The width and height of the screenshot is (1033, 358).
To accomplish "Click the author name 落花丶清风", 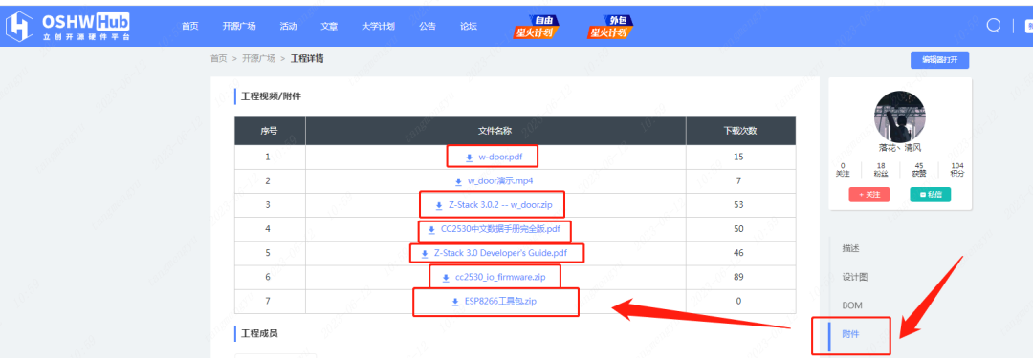I will tap(900, 148).
